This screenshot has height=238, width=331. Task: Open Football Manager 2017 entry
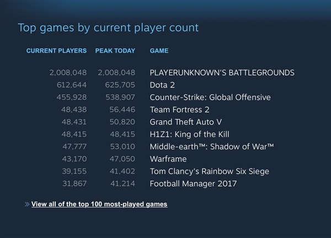point(193,184)
